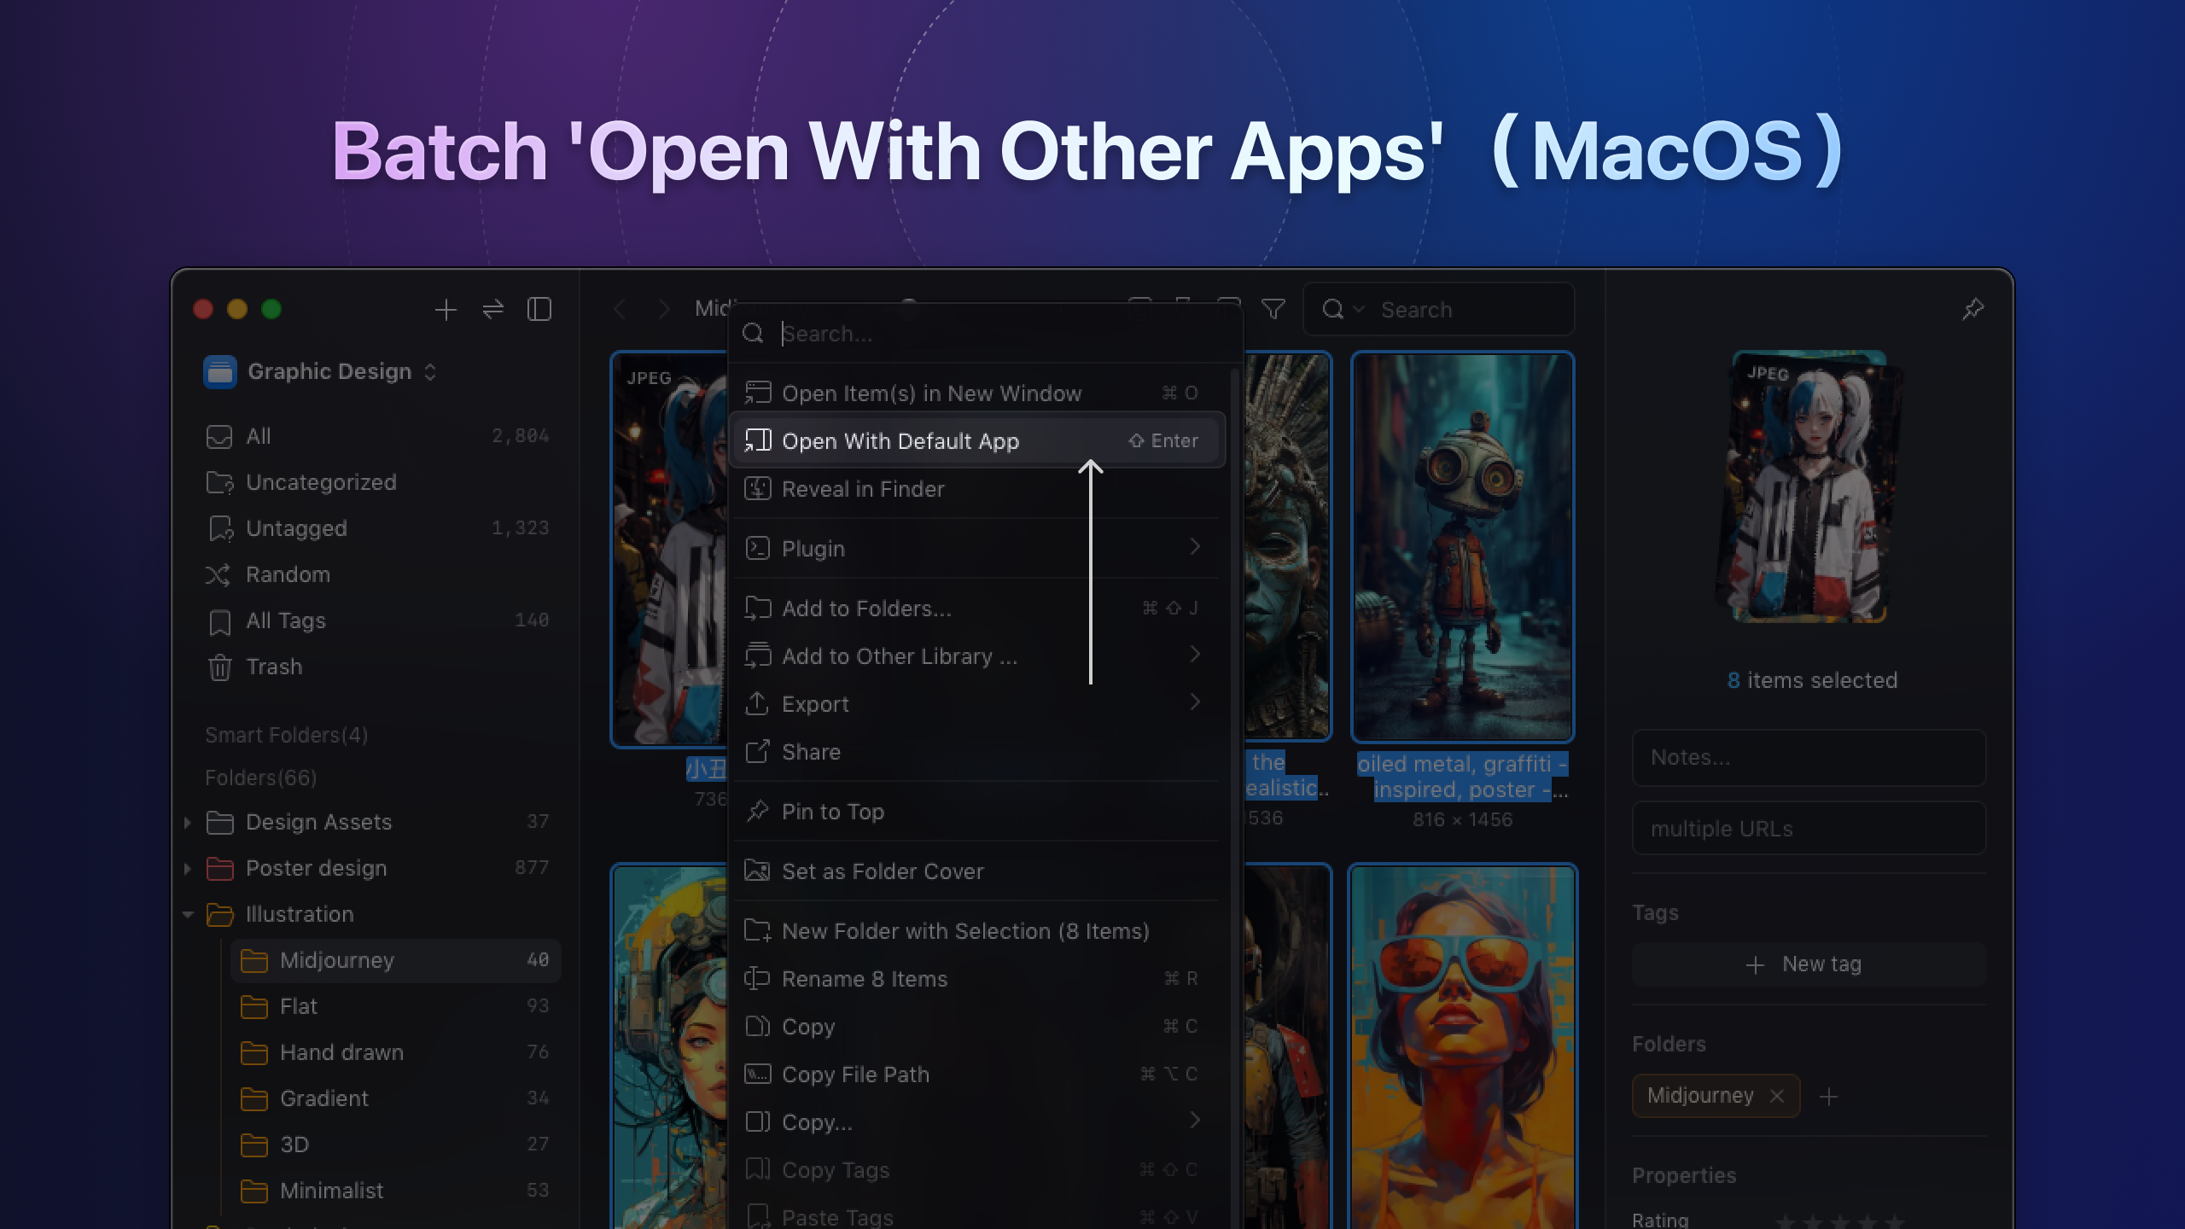Click the magnifier icon in the context menu search
Screen dimensions: 2185x1229
click(754, 333)
